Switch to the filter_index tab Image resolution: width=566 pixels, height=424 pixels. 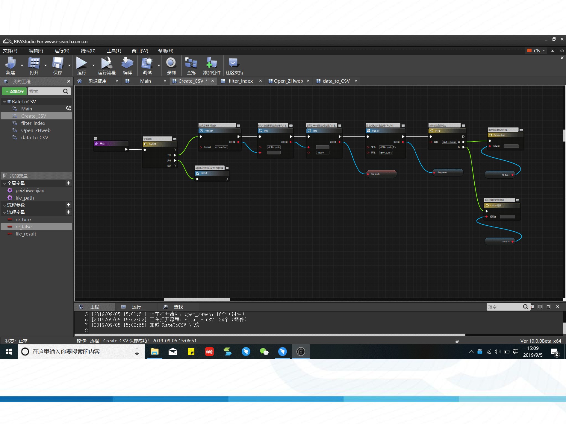click(240, 81)
